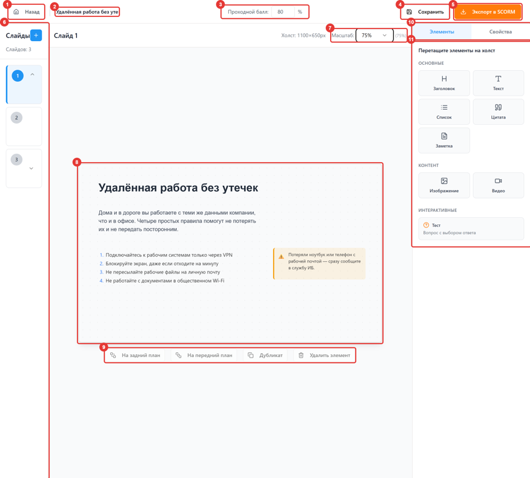The width and height of the screenshot is (530, 478).
Task: Select the slide heading 'Удалённая работа без утечек'
Action: tap(178, 188)
